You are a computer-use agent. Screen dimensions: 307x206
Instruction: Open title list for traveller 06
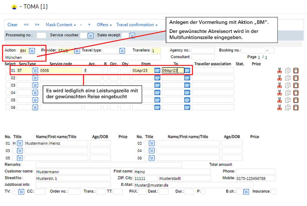[152, 158]
